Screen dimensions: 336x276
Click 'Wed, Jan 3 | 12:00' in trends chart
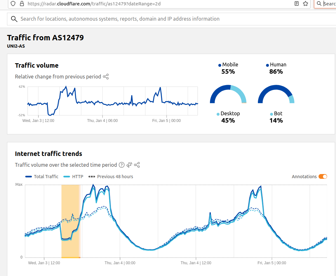44,263
